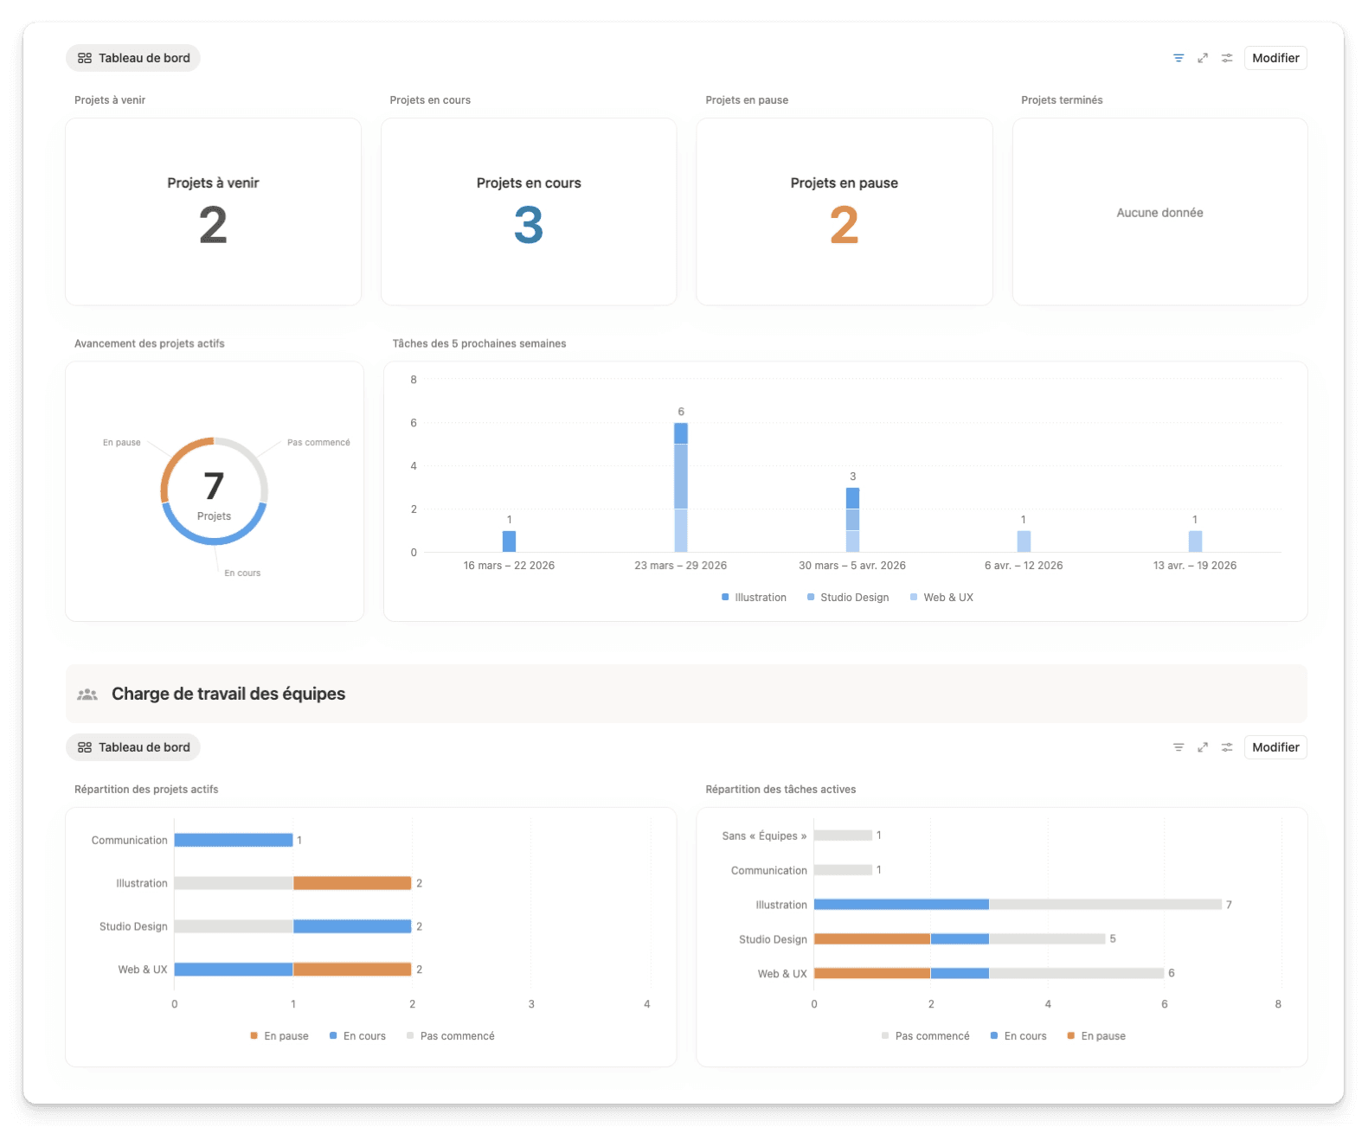Toggle Illustration series in weekly tasks legend

pos(754,598)
